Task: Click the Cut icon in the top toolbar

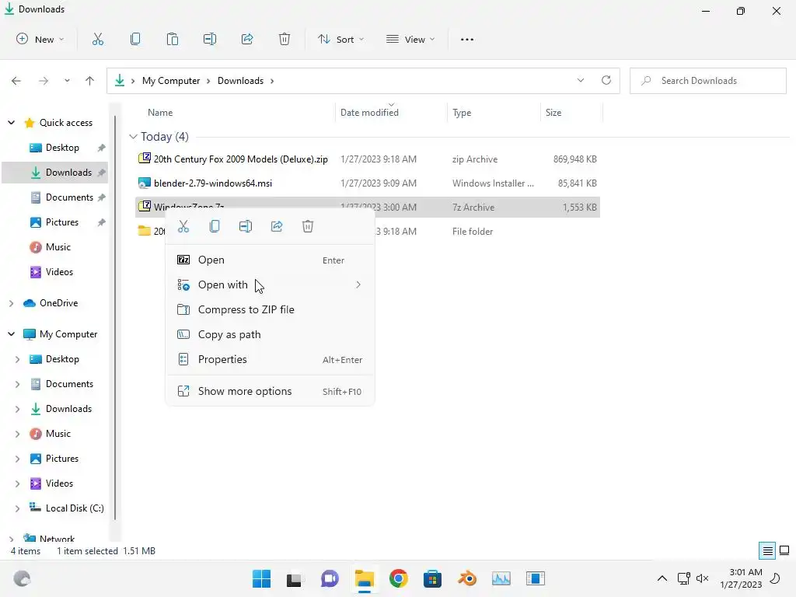Action: coord(98,39)
